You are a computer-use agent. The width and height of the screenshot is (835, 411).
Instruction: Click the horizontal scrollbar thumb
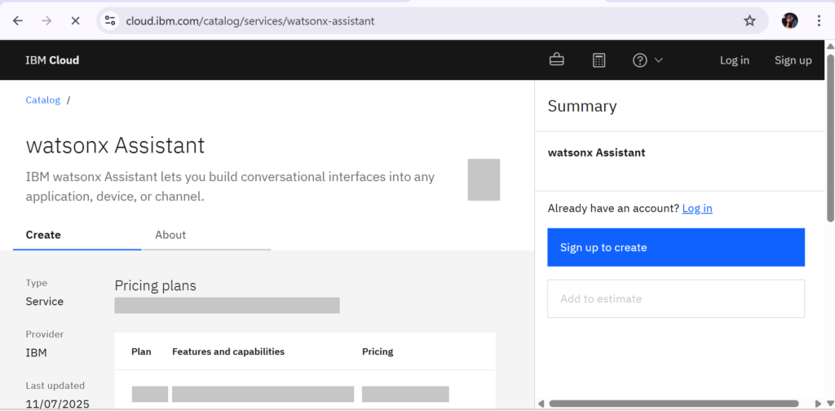point(674,404)
